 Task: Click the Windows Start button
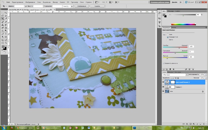[4, 127]
